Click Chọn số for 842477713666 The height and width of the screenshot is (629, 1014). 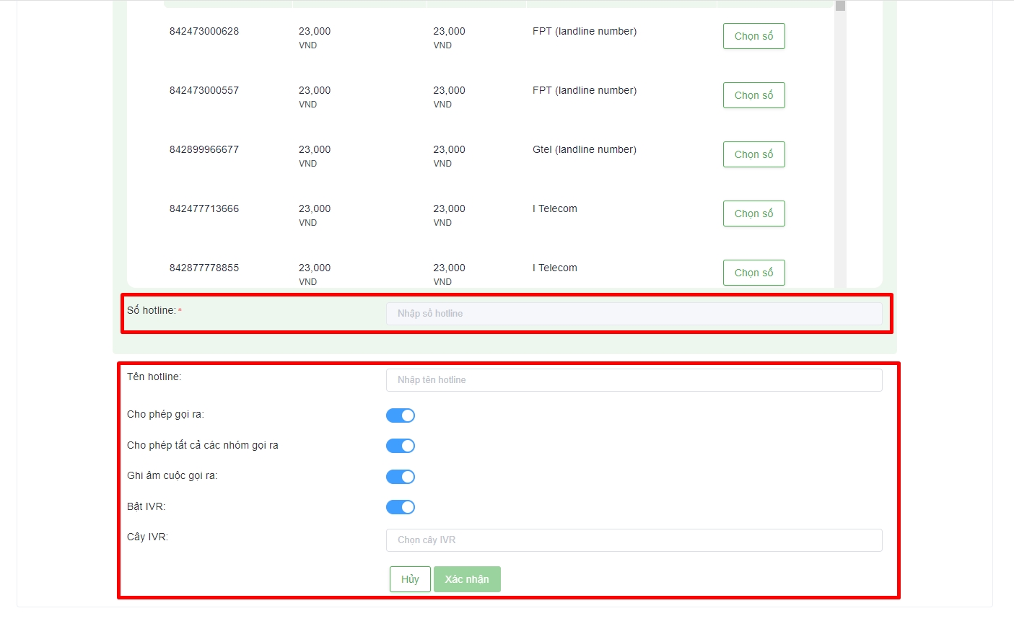click(x=753, y=214)
